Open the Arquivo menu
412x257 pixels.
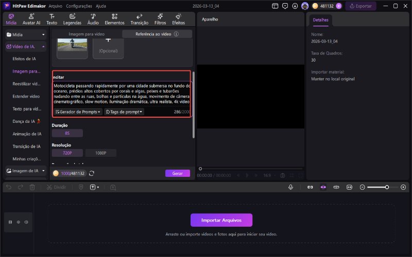[56, 6]
